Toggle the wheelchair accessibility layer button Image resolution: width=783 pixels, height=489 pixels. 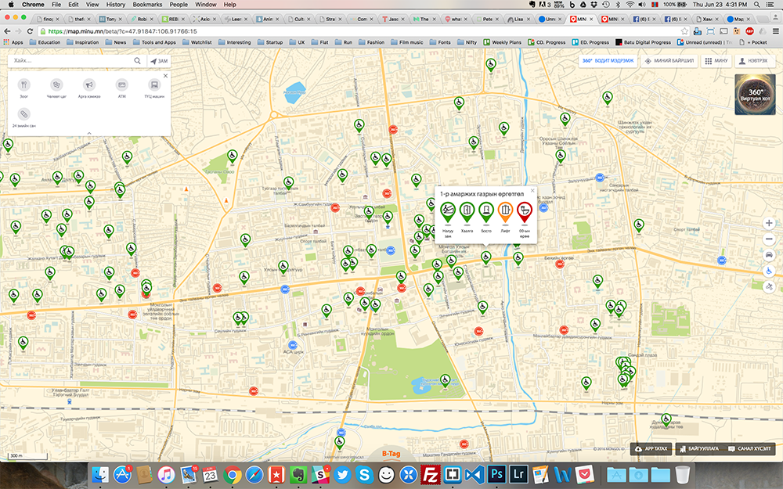[x=769, y=271]
